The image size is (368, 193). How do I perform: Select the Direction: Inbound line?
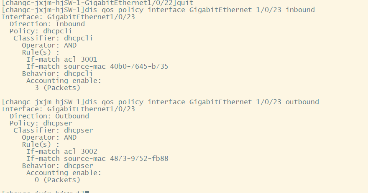47,24
